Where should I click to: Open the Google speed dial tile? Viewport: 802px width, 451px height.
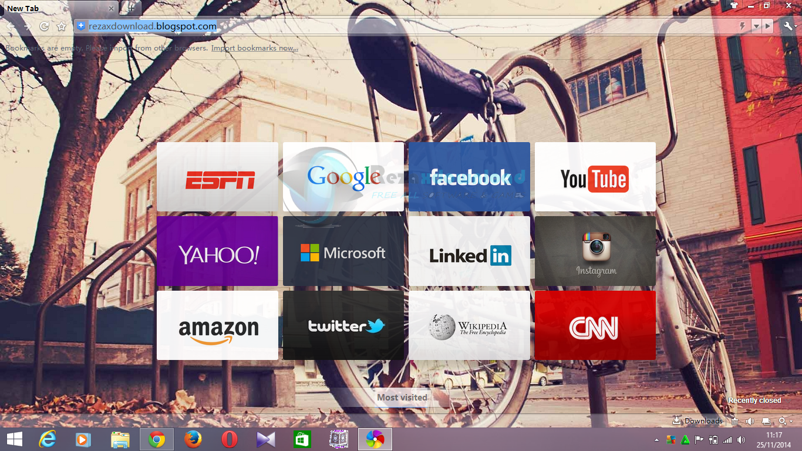tap(343, 177)
